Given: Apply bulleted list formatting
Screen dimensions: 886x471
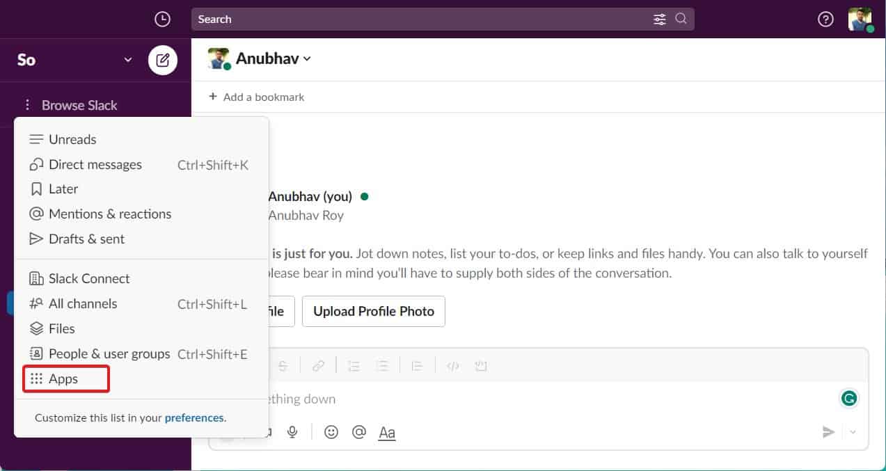Looking at the screenshot, I should pos(381,366).
